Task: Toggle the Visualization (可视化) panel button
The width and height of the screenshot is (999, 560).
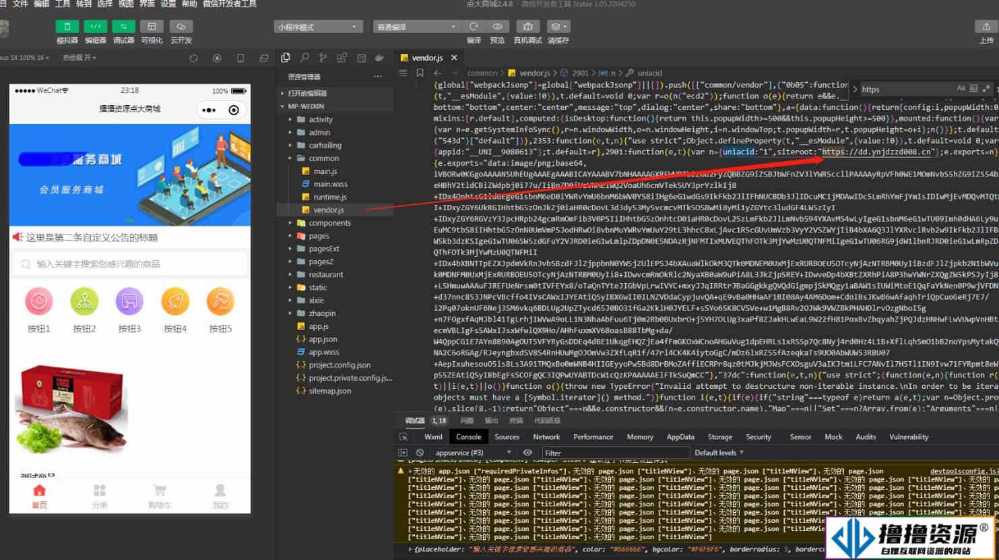Action: [x=152, y=26]
